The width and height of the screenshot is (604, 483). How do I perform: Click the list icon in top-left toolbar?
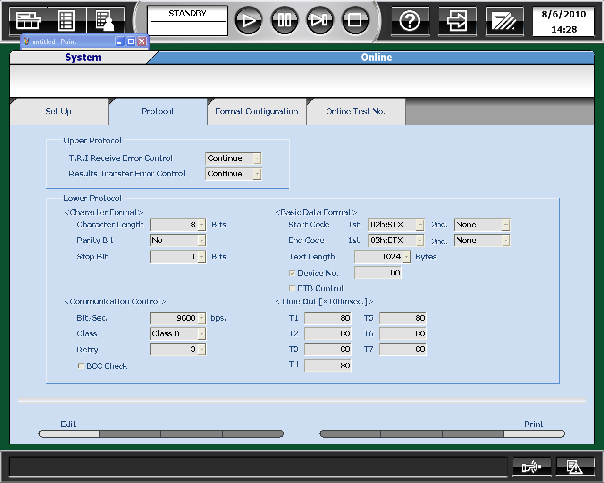point(66,21)
